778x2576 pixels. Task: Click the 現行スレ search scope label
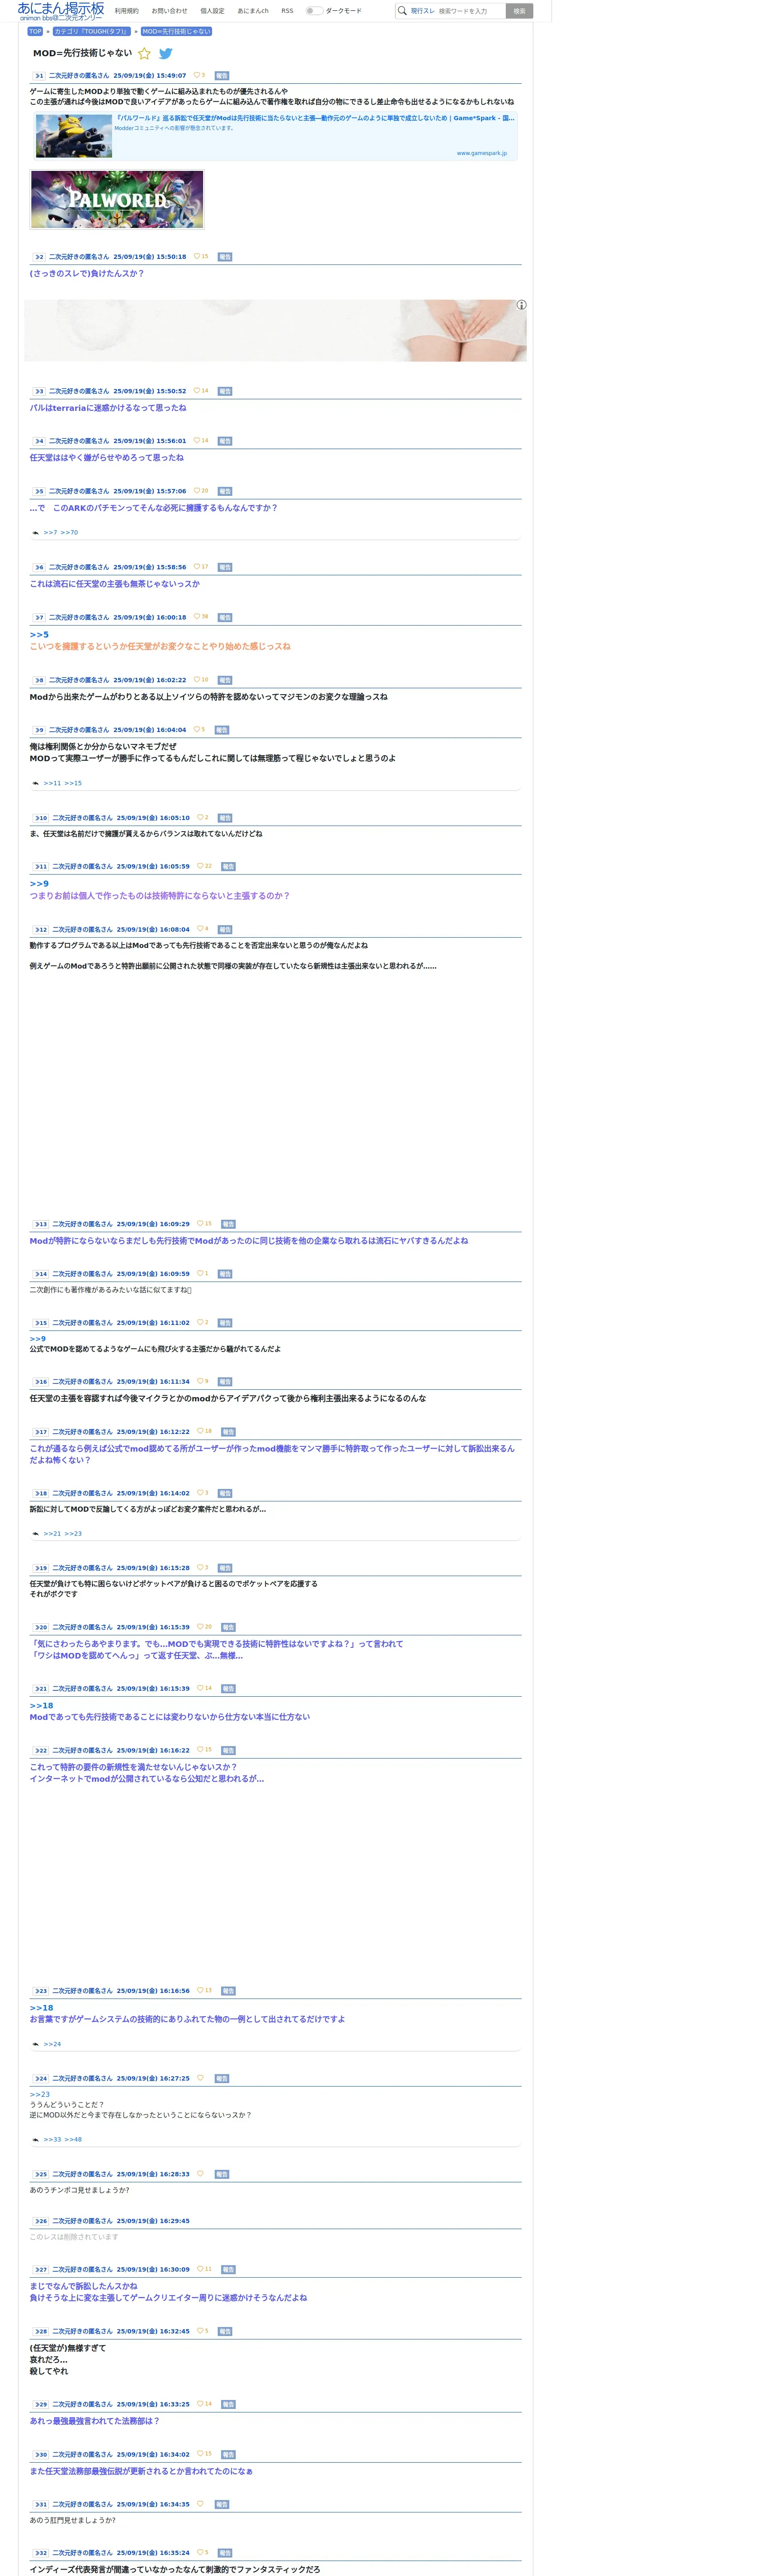click(x=423, y=11)
